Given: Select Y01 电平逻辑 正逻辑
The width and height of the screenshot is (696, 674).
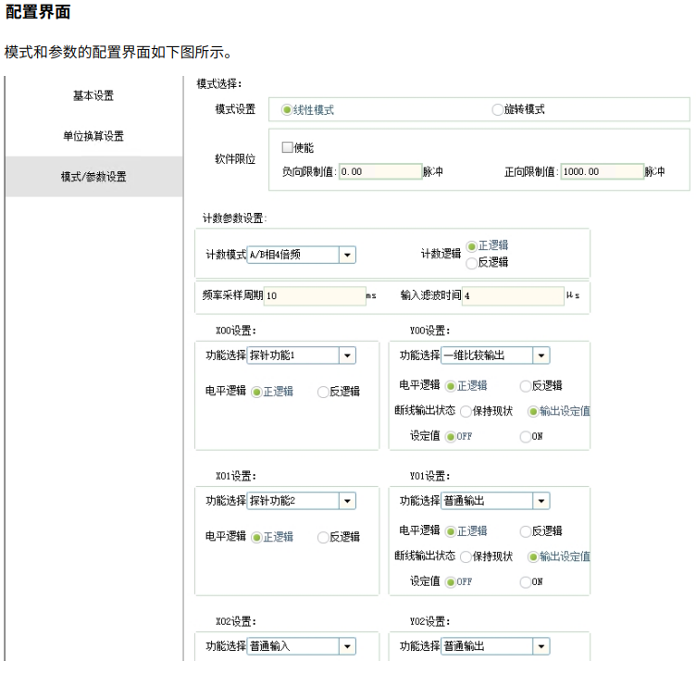Looking at the screenshot, I should [451, 531].
